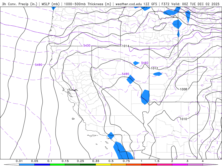Click the 0.05 legend value
The image size is (222, 166).
pyautogui.click(x=34, y=161)
